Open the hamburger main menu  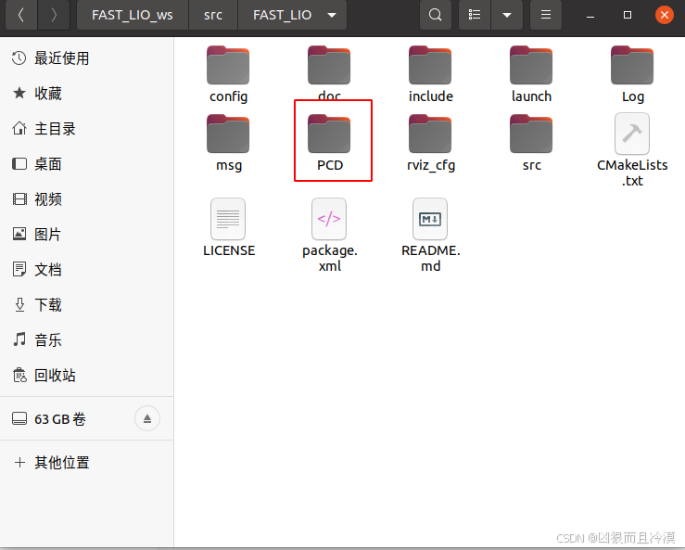(546, 15)
